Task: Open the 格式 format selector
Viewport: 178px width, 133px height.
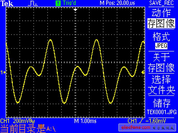Action: [161, 36]
